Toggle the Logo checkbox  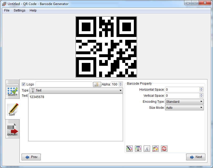point(23,84)
